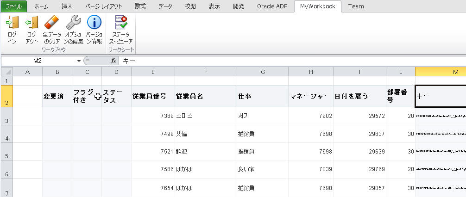Click the 従業員番号 header cell
Screen dimensions: 466x197
pos(153,96)
